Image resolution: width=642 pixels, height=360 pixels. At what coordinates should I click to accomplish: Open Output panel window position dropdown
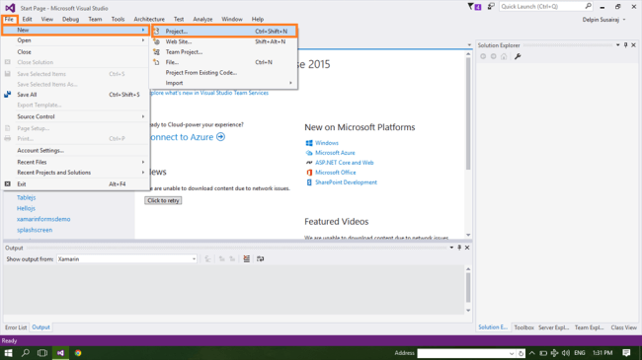[x=451, y=248]
